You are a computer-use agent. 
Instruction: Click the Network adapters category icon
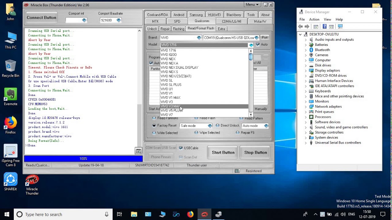(311, 107)
